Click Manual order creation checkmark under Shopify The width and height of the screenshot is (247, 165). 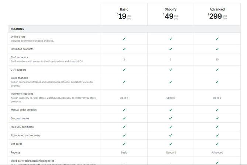tap(171, 110)
